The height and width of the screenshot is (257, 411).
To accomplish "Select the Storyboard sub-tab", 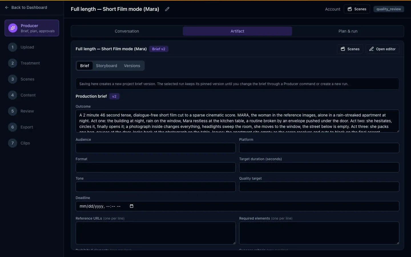I will click(x=106, y=66).
